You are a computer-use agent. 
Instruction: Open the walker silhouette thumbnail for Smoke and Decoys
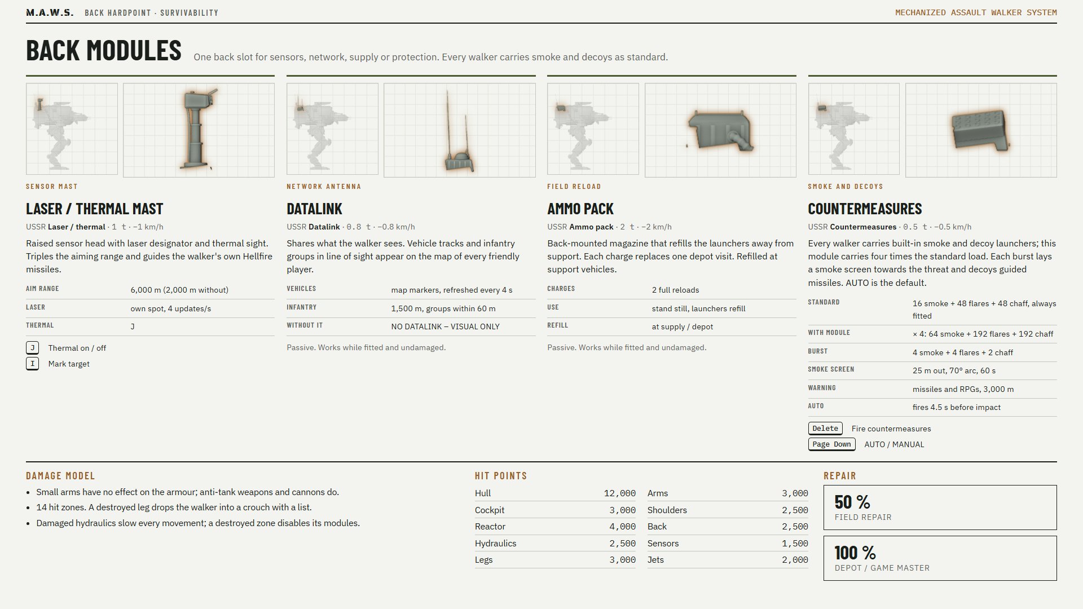click(x=853, y=129)
